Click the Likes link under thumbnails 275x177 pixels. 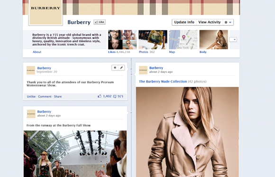[112, 52]
